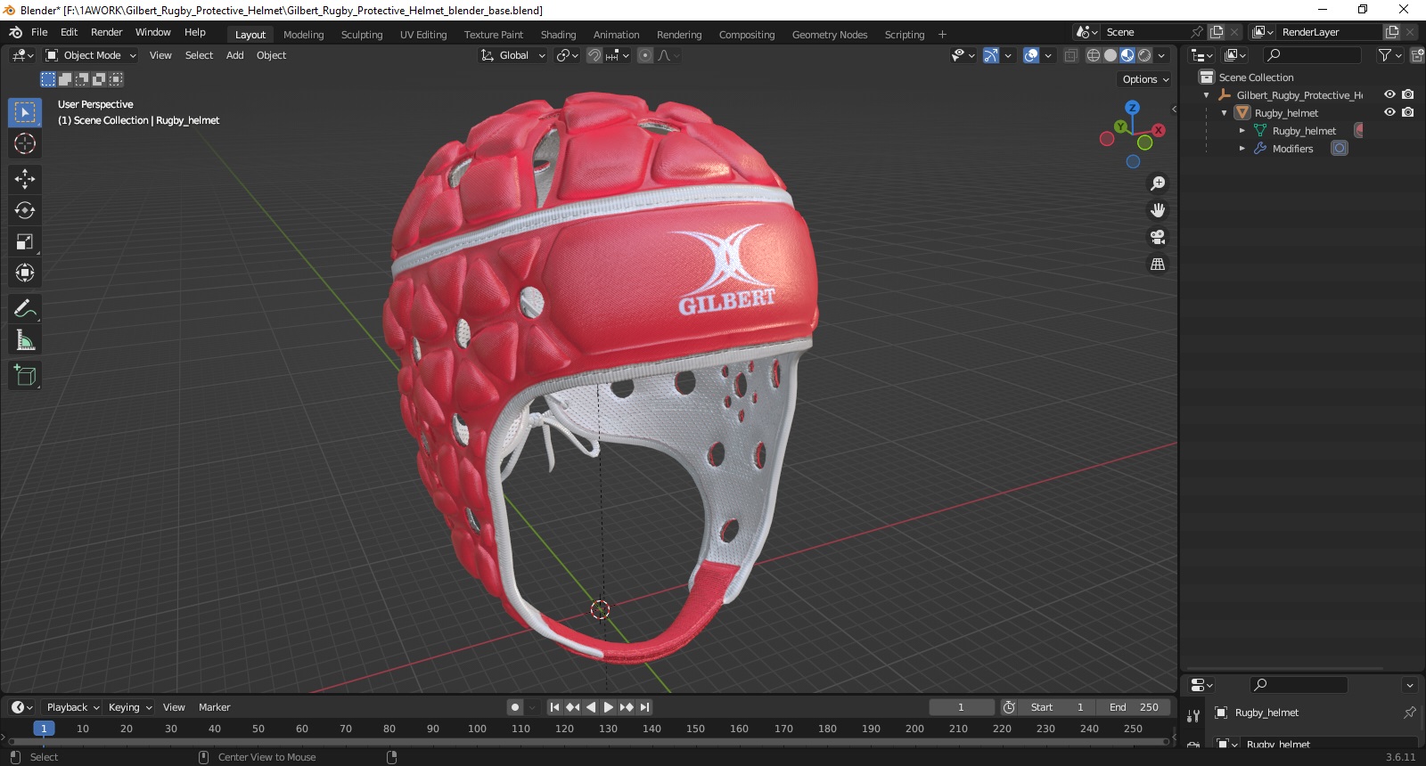Open the Render menu
This screenshot has width=1426, height=766.
[106, 32]
